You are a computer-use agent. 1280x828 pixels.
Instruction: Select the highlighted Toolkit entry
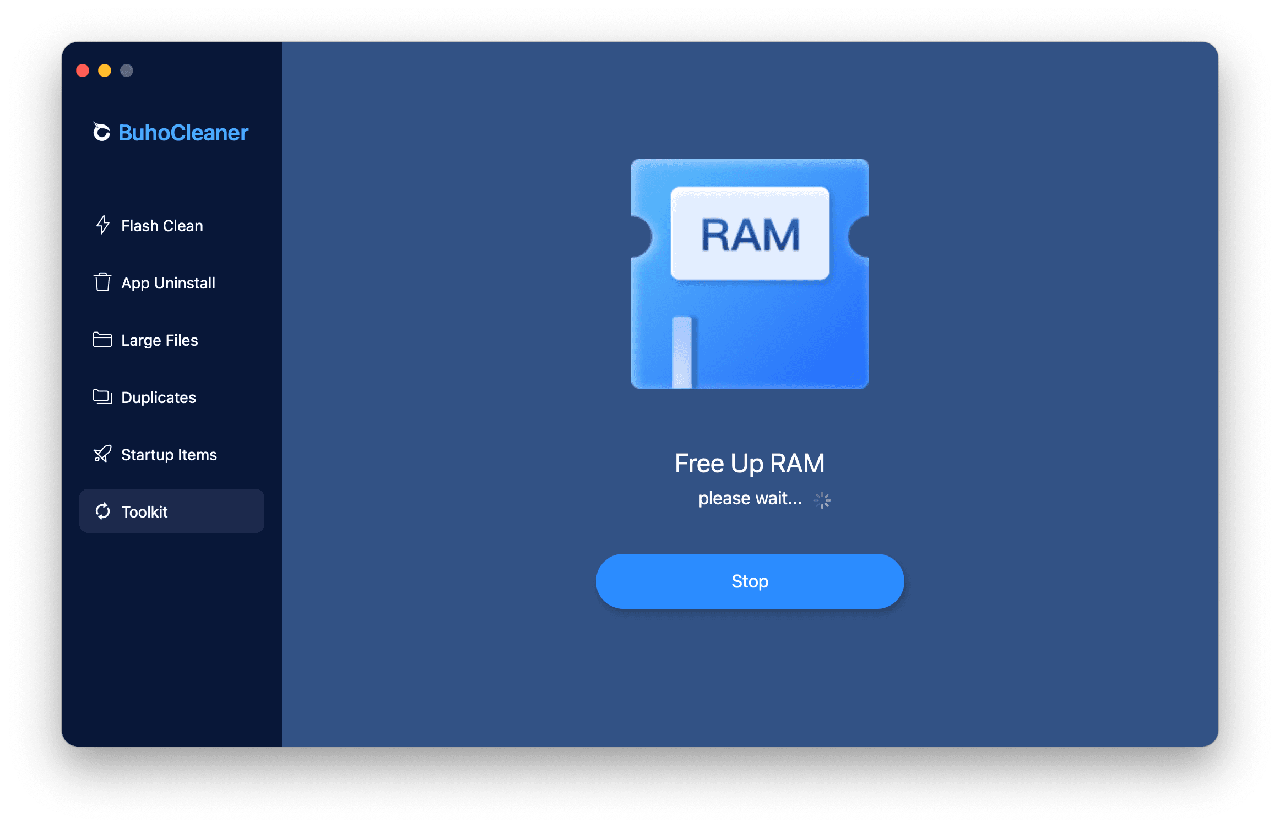171,511
